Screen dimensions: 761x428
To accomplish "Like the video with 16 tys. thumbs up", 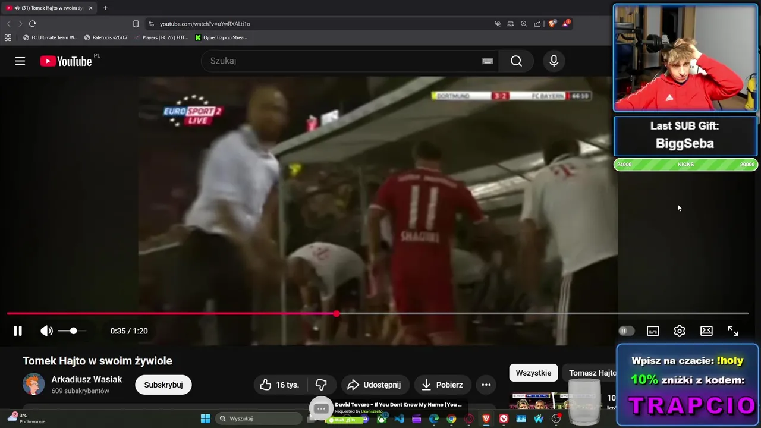I will pyautogui.click(x=280, y=385).
